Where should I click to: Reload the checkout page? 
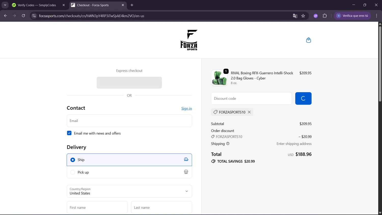[23, 16]
